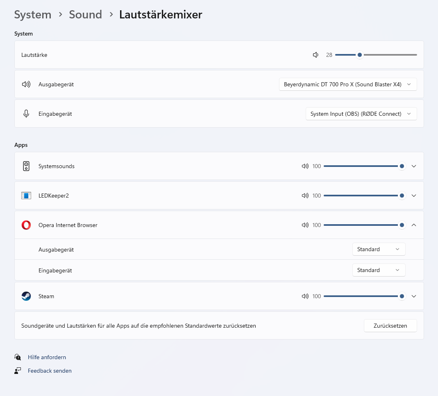The height and width of the screenshot is (396, 438).
Task: Mute Steam via its speaker icon
Action: click(305, 296)
